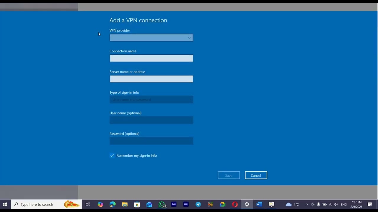The width and height of the screenshot is (378, 212).
Task: Open Microsoft Word from taskbar
Action: click(259, 204)
